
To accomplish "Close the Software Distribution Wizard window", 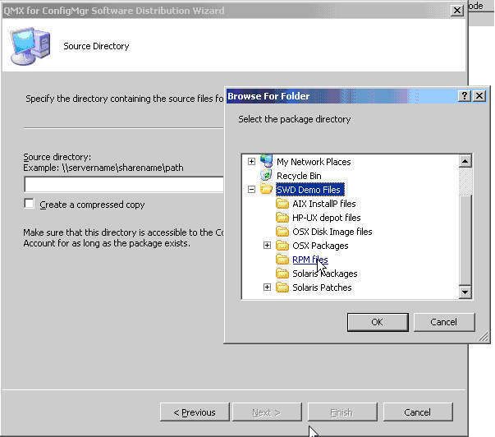I will pyautogui.click(x=456, y=11).
